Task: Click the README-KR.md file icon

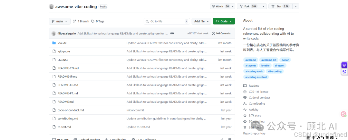Action: [x=54, y=85]
